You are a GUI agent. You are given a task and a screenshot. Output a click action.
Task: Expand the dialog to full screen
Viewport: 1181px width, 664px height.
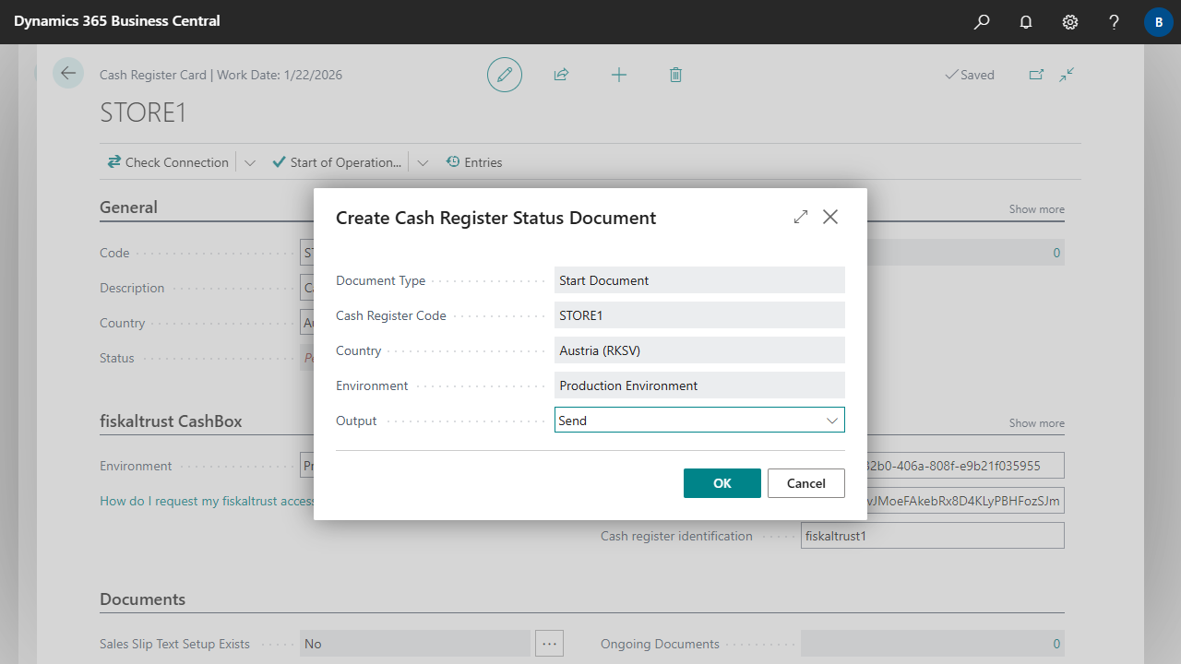click(x=801, y=217)
